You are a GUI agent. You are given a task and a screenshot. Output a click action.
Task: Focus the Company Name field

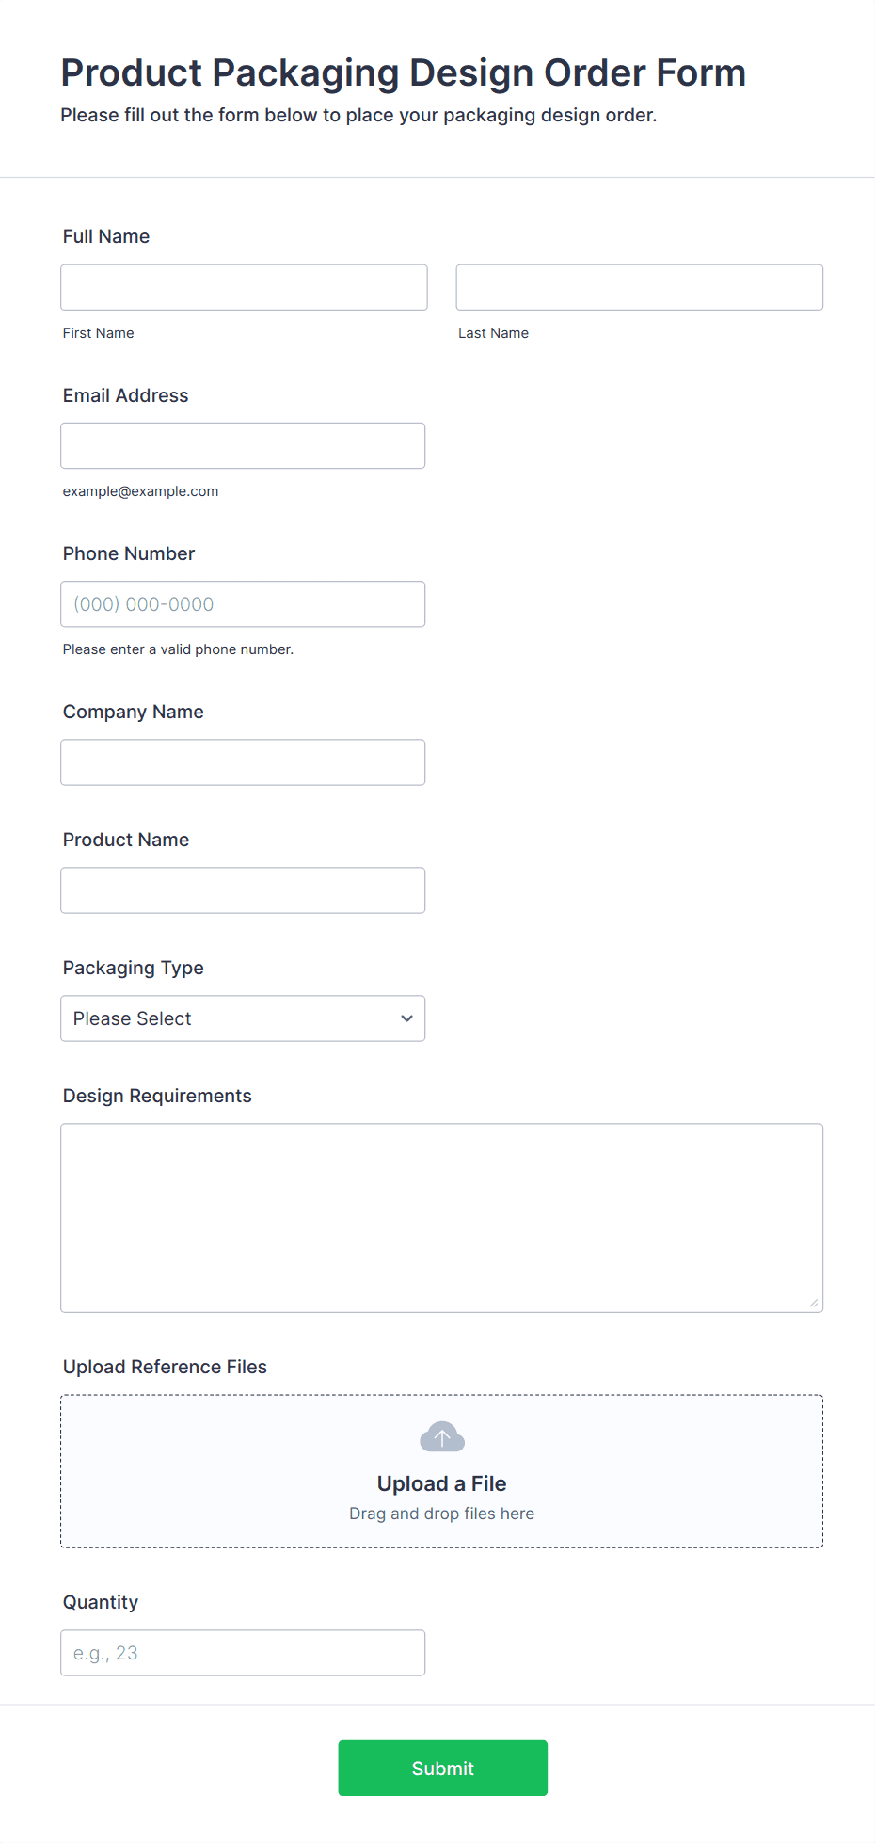coord(242,762)
